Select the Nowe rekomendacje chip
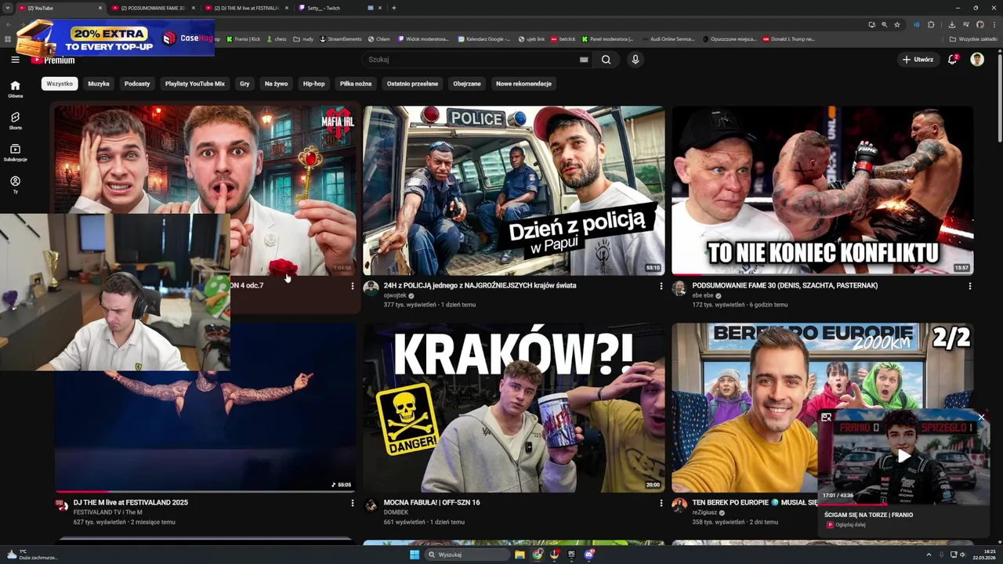 tap(523, 84)
